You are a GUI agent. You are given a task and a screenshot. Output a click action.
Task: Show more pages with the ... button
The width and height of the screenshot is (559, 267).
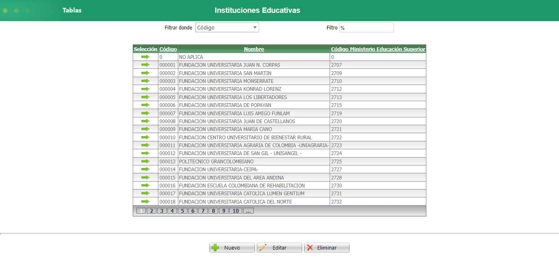(x=248, y=211)
